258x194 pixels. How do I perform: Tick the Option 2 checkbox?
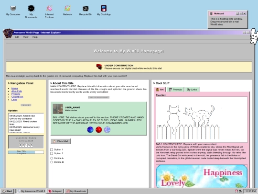(52, 153)
